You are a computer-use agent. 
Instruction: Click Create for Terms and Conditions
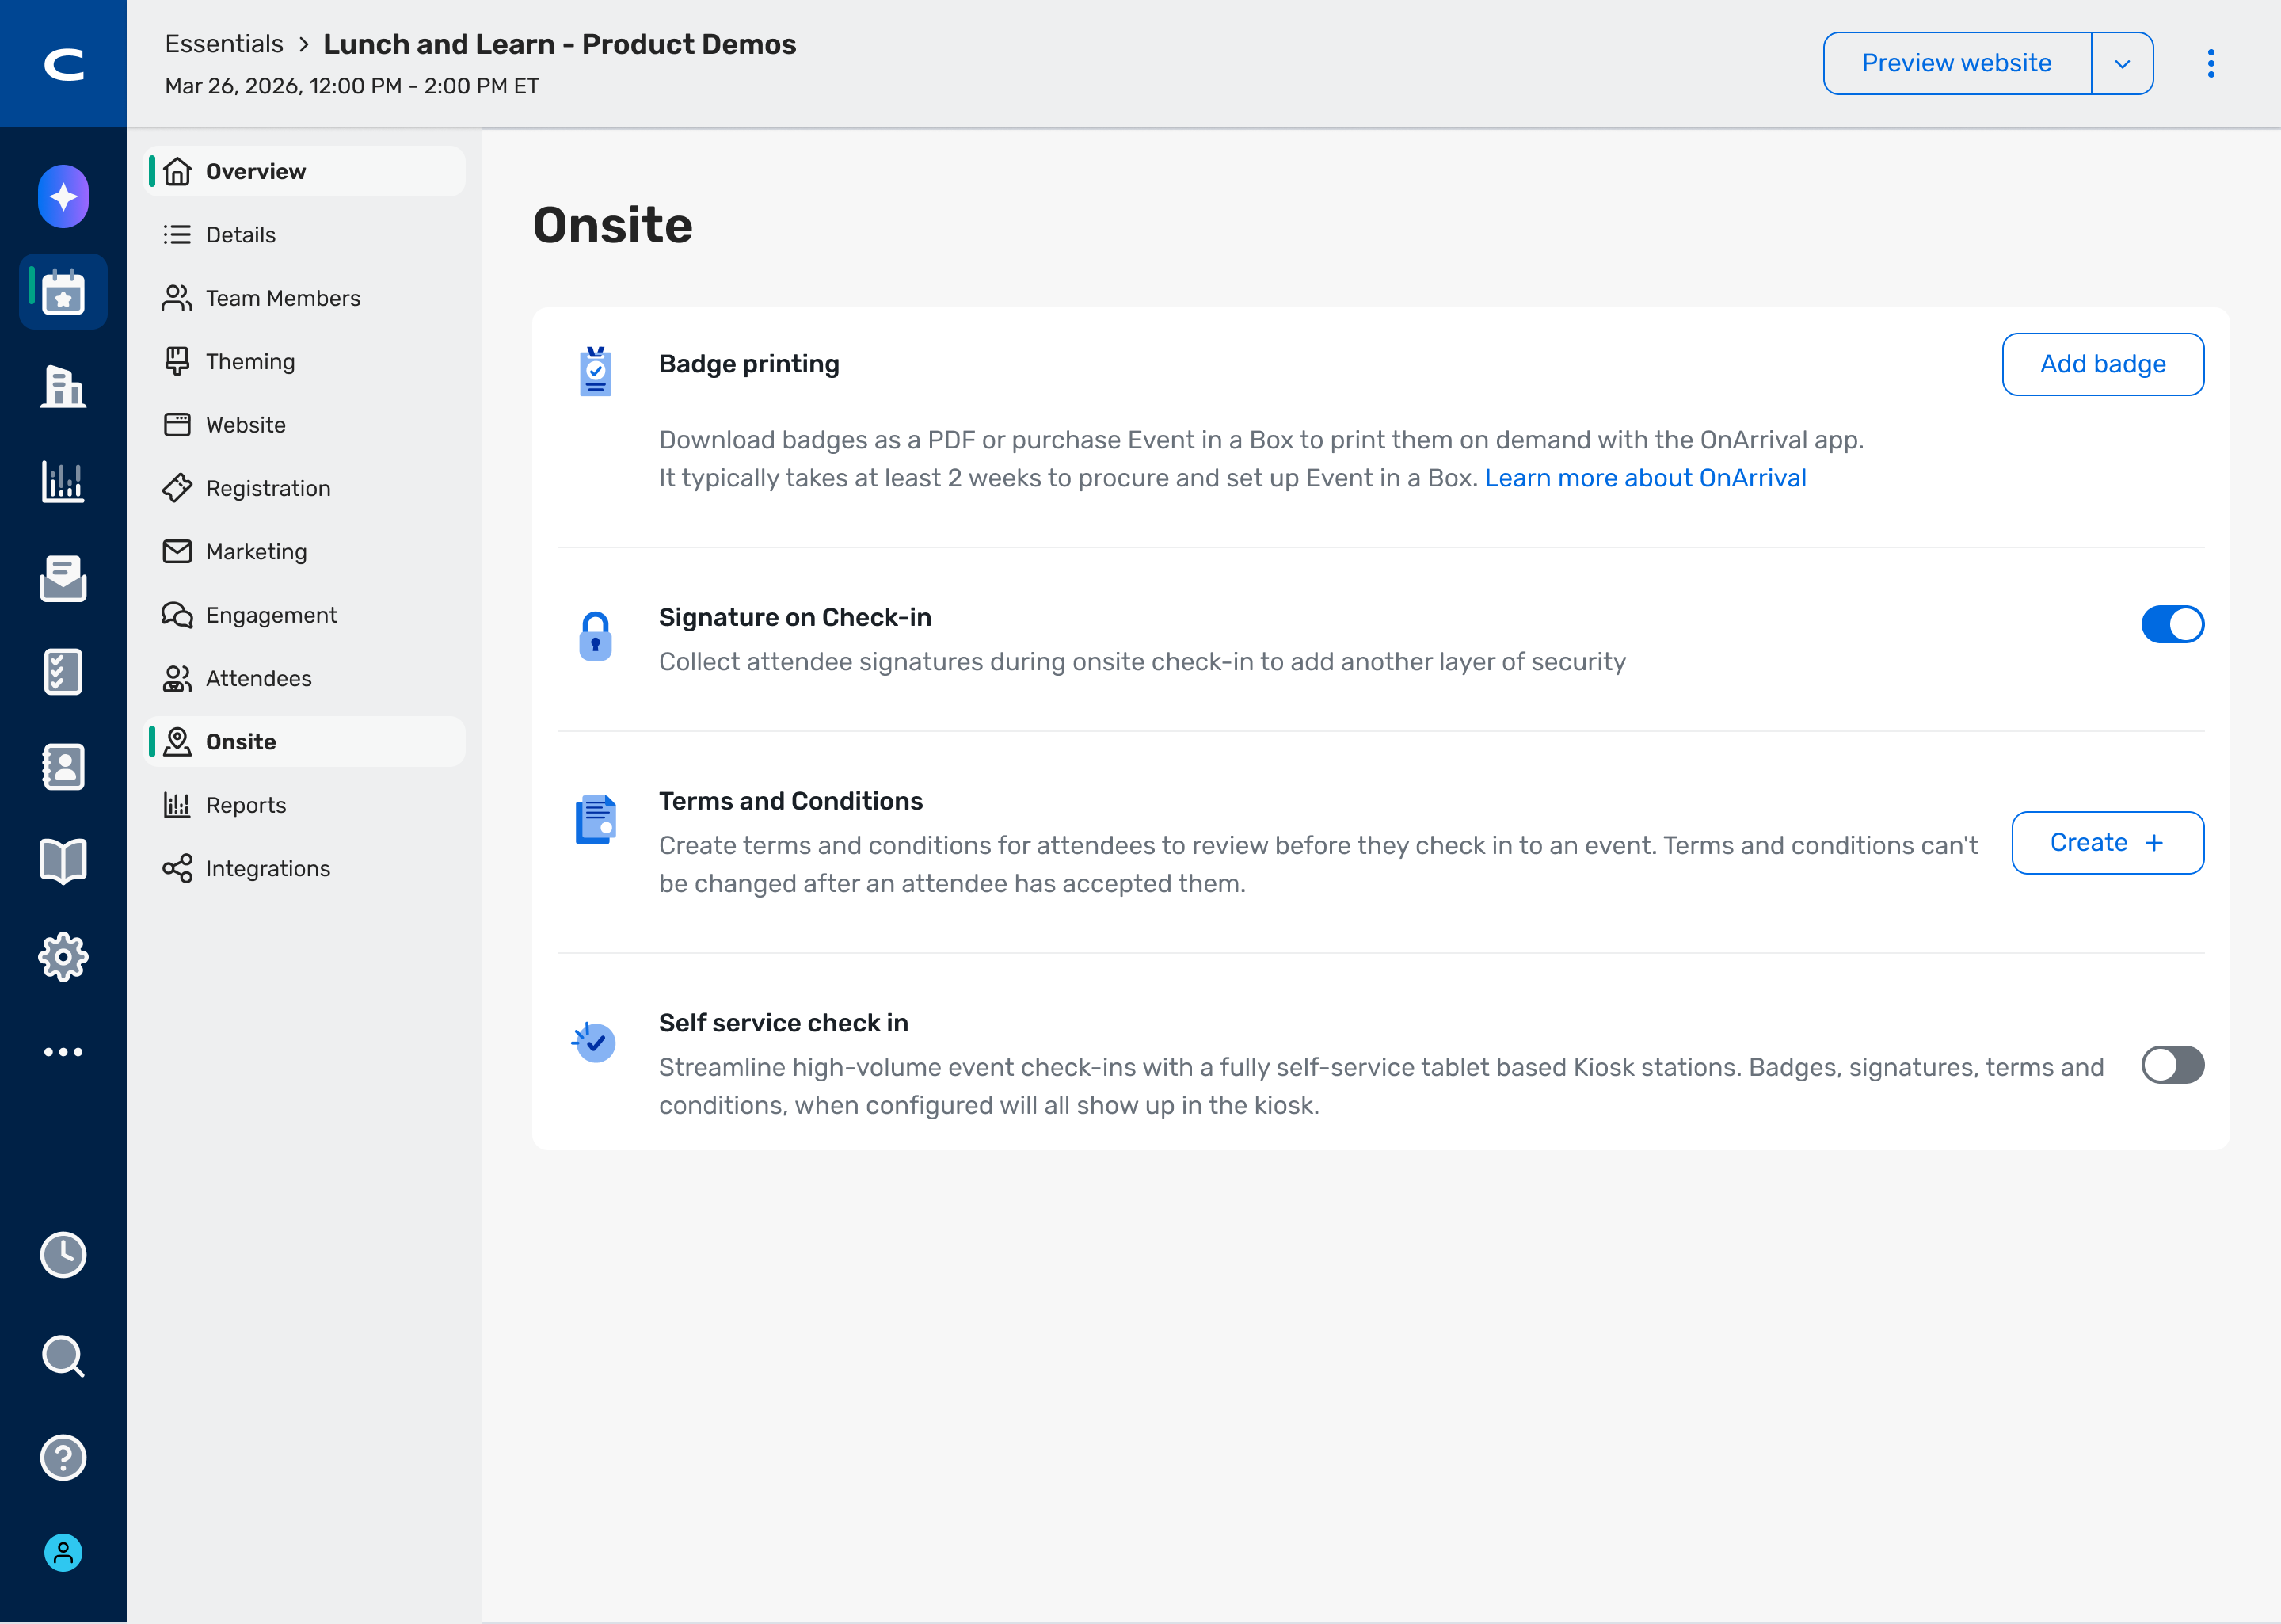tap(2107, 843)
